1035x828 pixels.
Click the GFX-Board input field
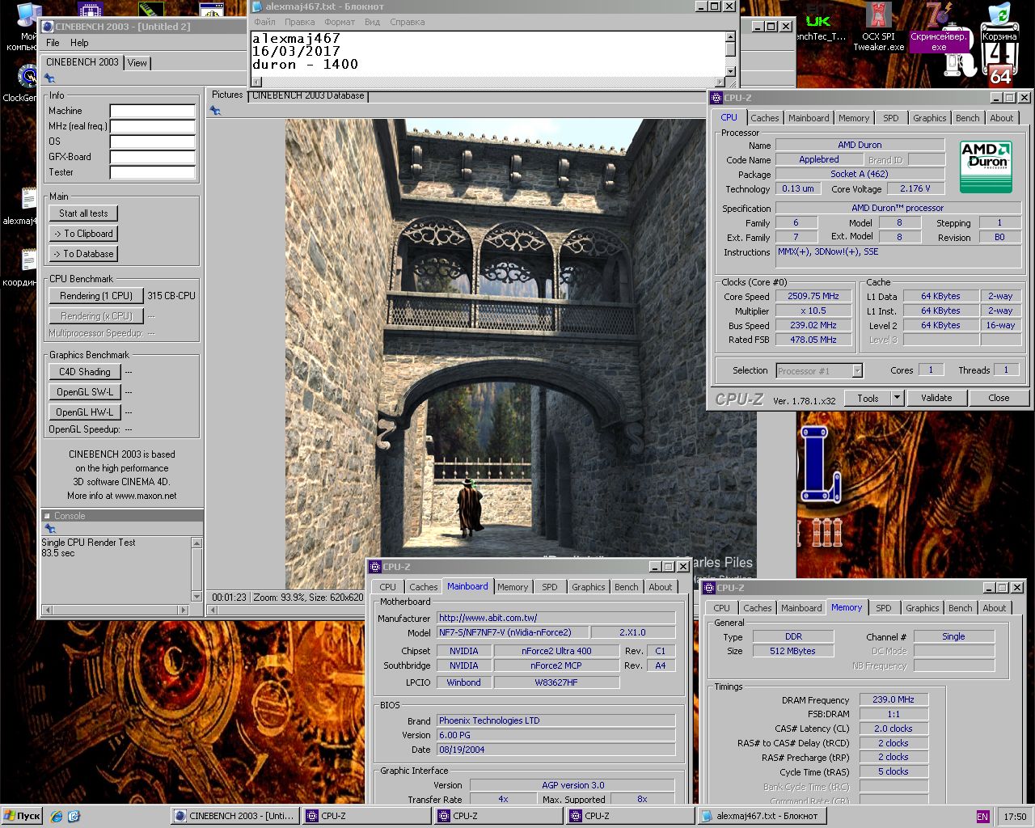click(153, 157)
